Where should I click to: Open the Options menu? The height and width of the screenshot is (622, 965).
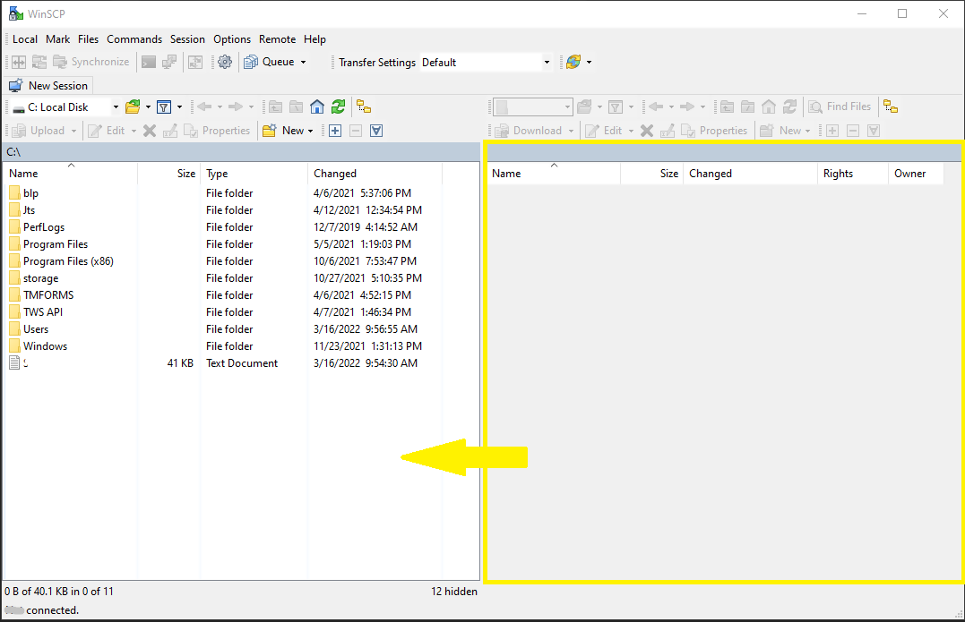(232, 39)
